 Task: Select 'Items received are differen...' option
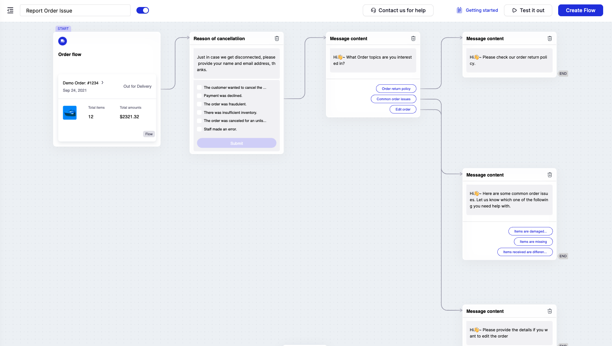click(525, 252)
